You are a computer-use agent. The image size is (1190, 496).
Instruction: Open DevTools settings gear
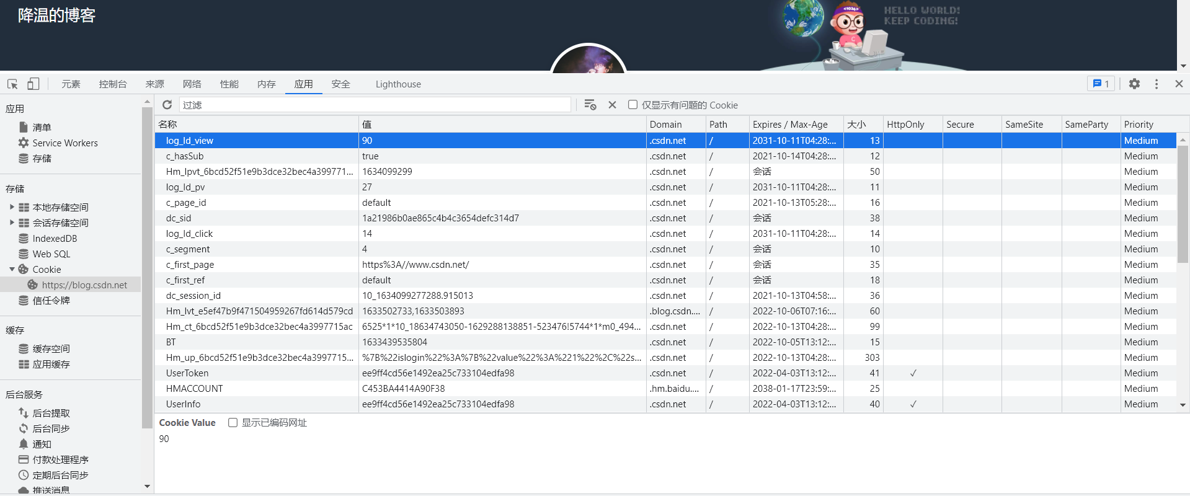(1134, 84)
